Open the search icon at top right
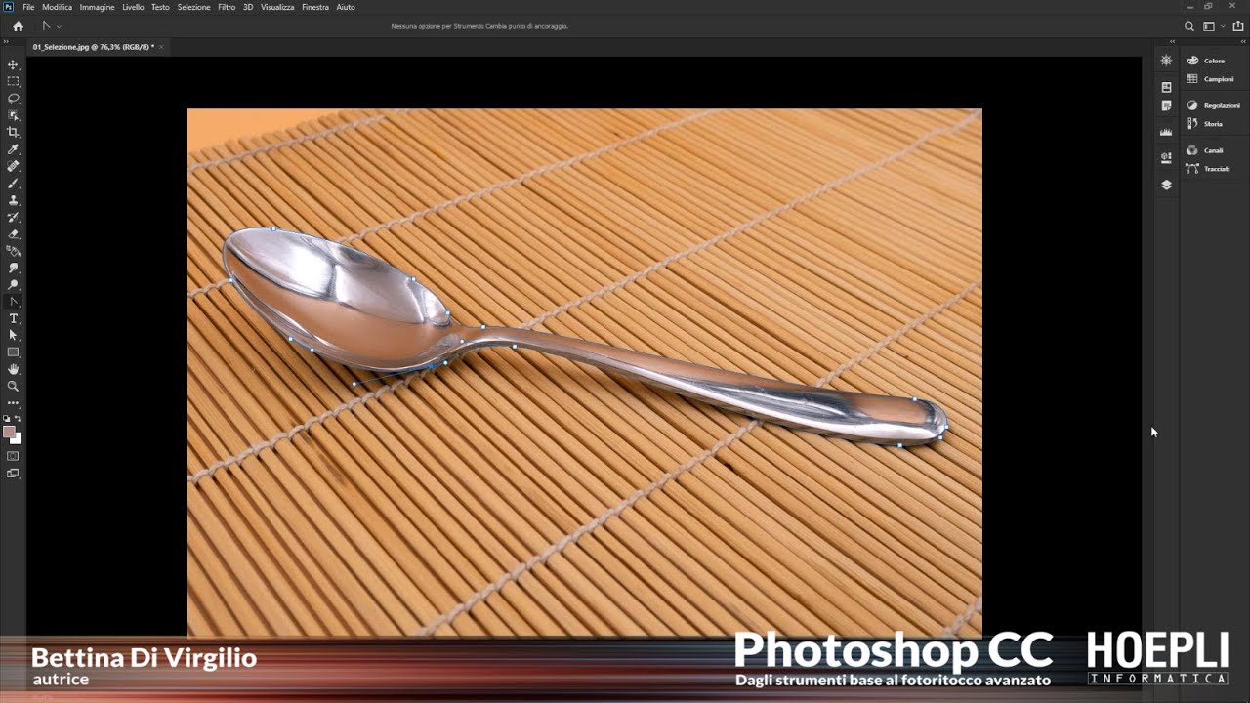Image resolution: width=1250 pixels, height=703 pixels. (1188, 26)
